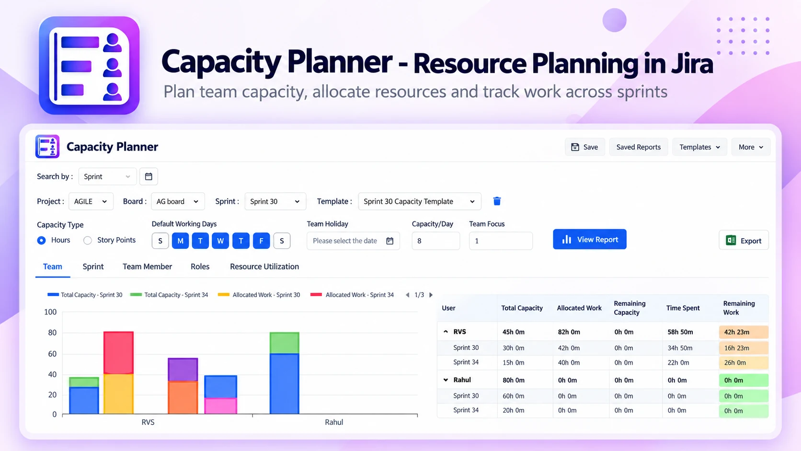Toggle Total Capacity - Sprint 34 legend
This screenshot has height=451, width=801.
[169, 295]
